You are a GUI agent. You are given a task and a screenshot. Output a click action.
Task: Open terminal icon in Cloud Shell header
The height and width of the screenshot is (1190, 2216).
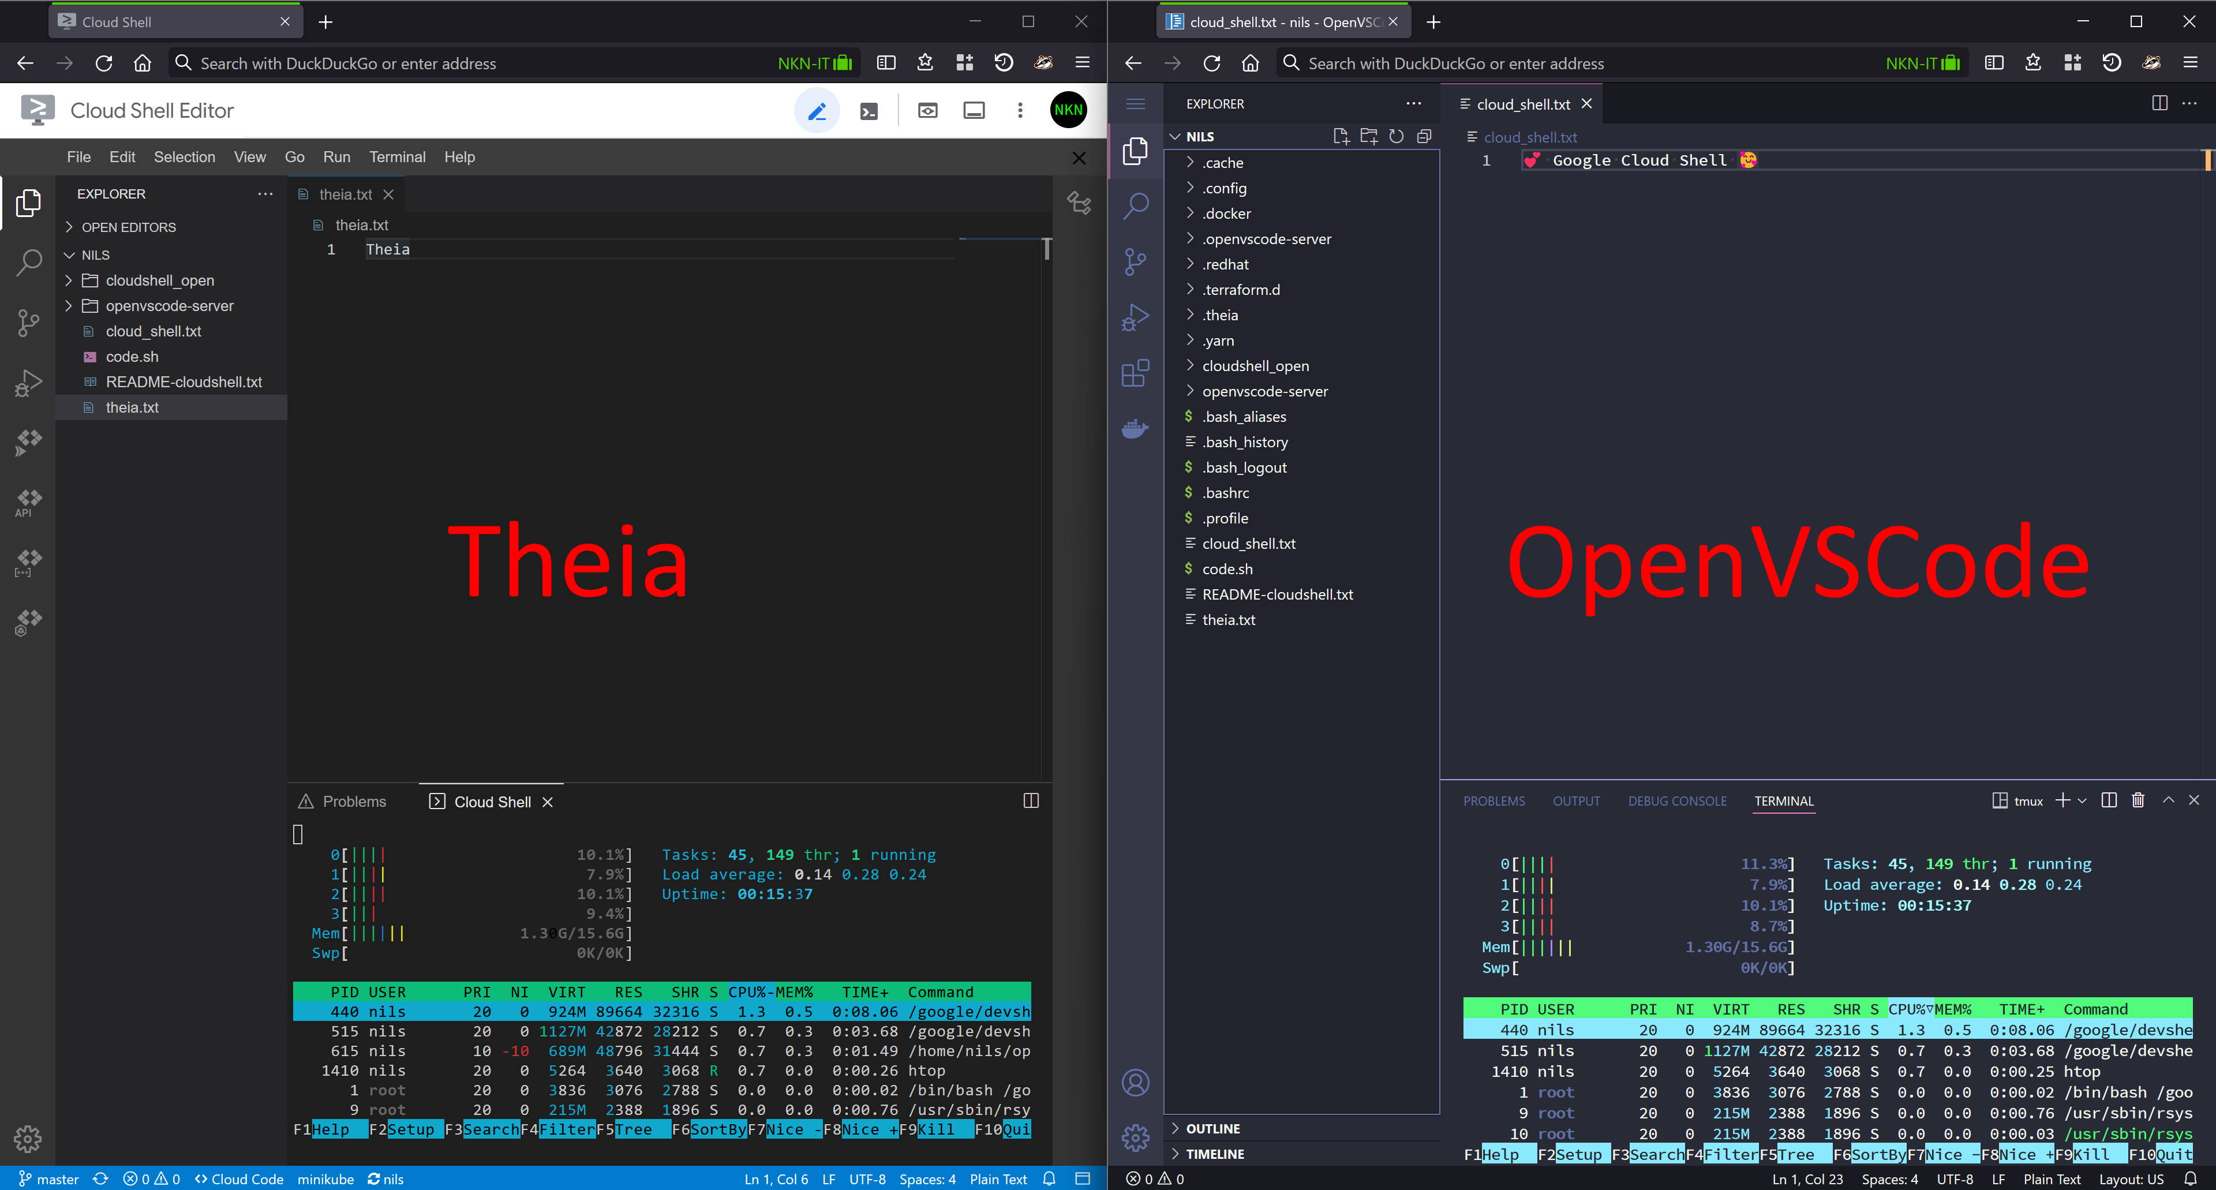coord(869,110)
